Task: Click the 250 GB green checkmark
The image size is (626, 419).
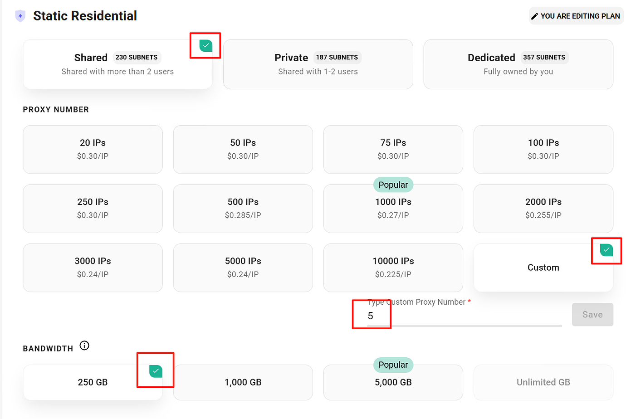Action: coord(156,371)
